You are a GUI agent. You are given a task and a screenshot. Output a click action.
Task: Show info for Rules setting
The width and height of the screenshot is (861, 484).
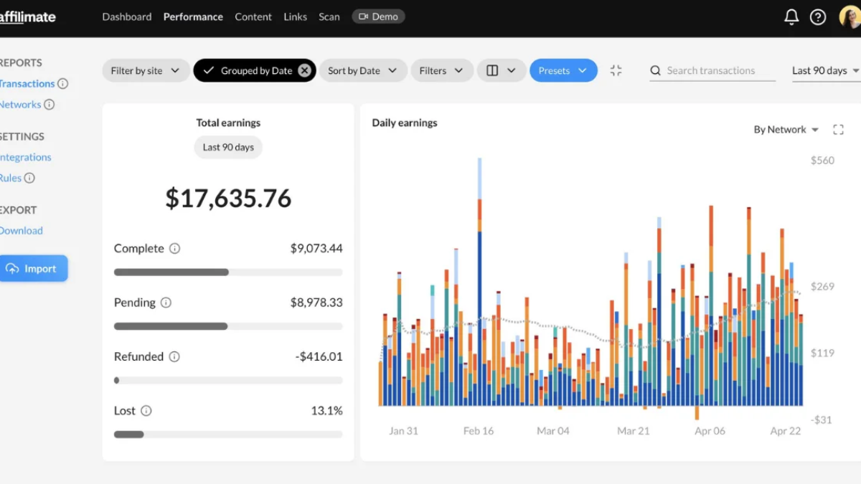coord(29,179)
